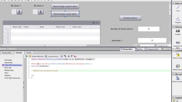Click the Alarmtext 1 field
The height and width of the screenshot is (102, 182).
pos(152,40)
